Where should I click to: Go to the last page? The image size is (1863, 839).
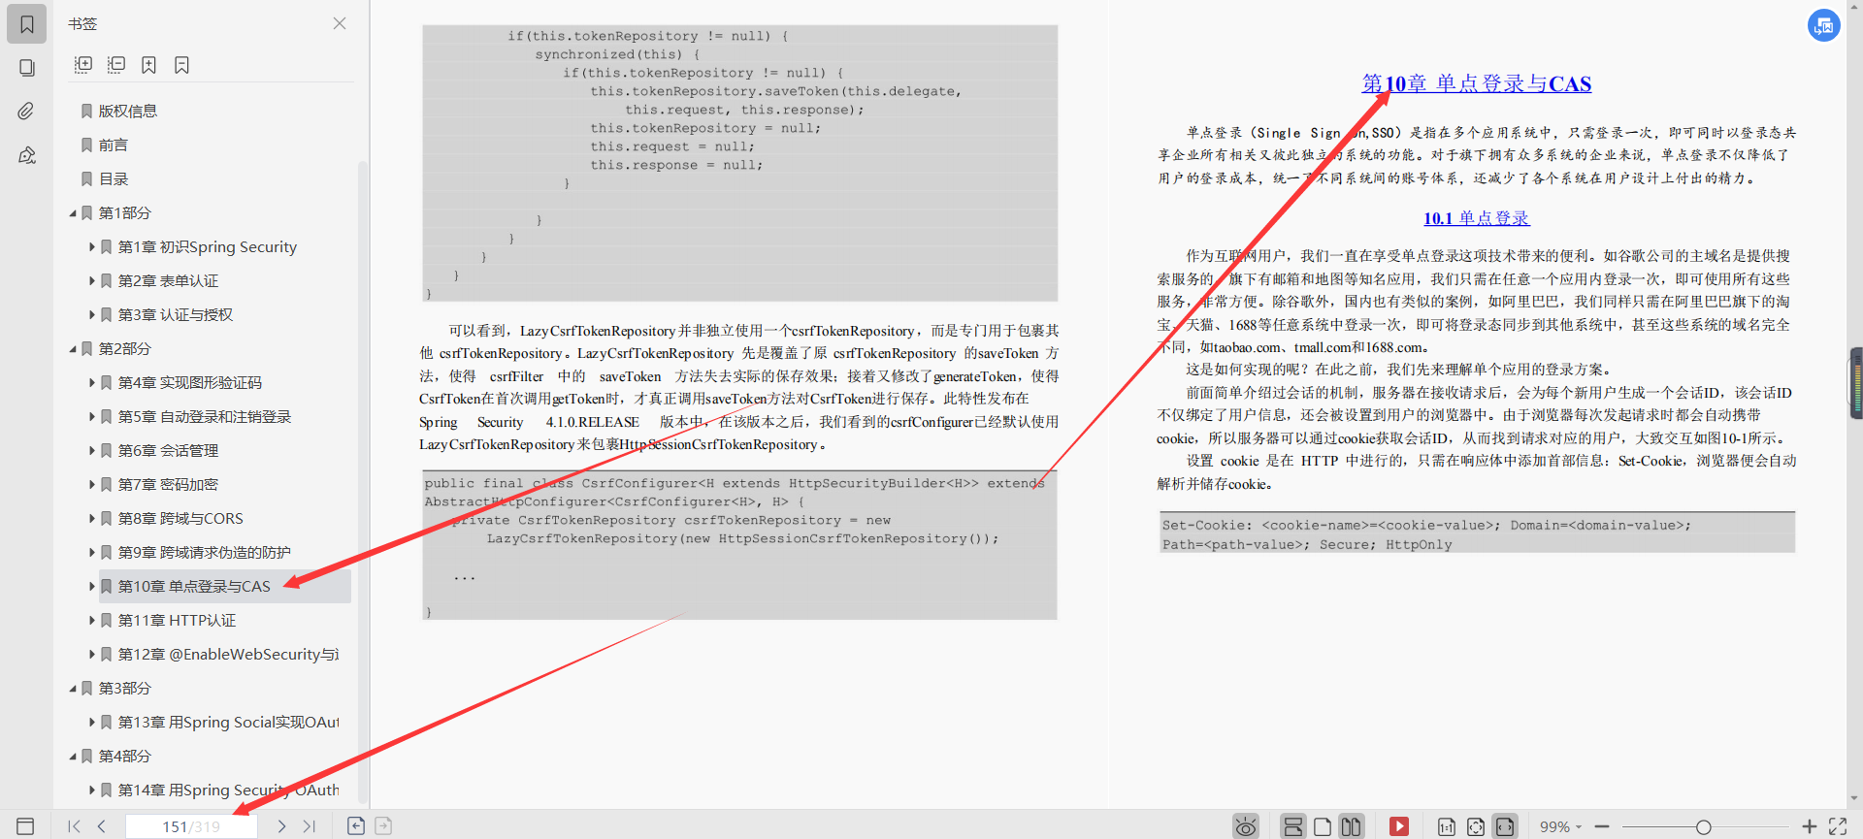[x=310, y=826]
